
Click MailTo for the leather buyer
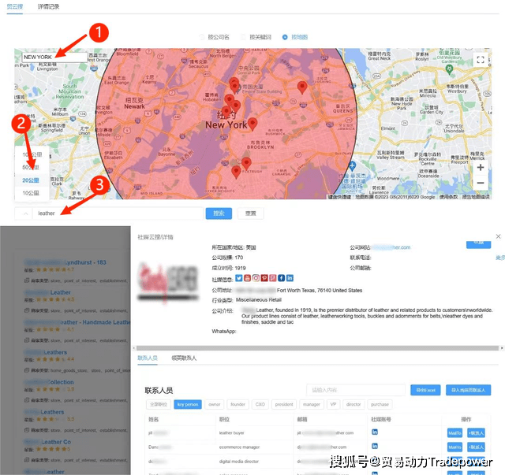click(x=454, y=433)
